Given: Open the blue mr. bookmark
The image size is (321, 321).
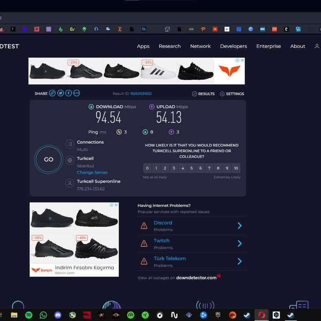Looking at the screenshot, I should 262,29.
